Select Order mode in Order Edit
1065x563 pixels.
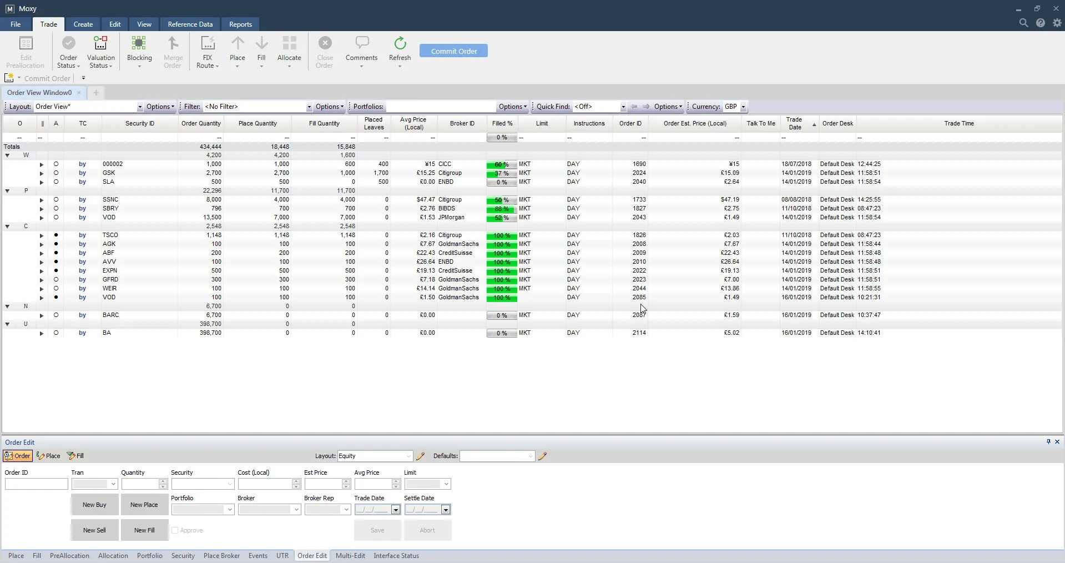coord(17,456)
